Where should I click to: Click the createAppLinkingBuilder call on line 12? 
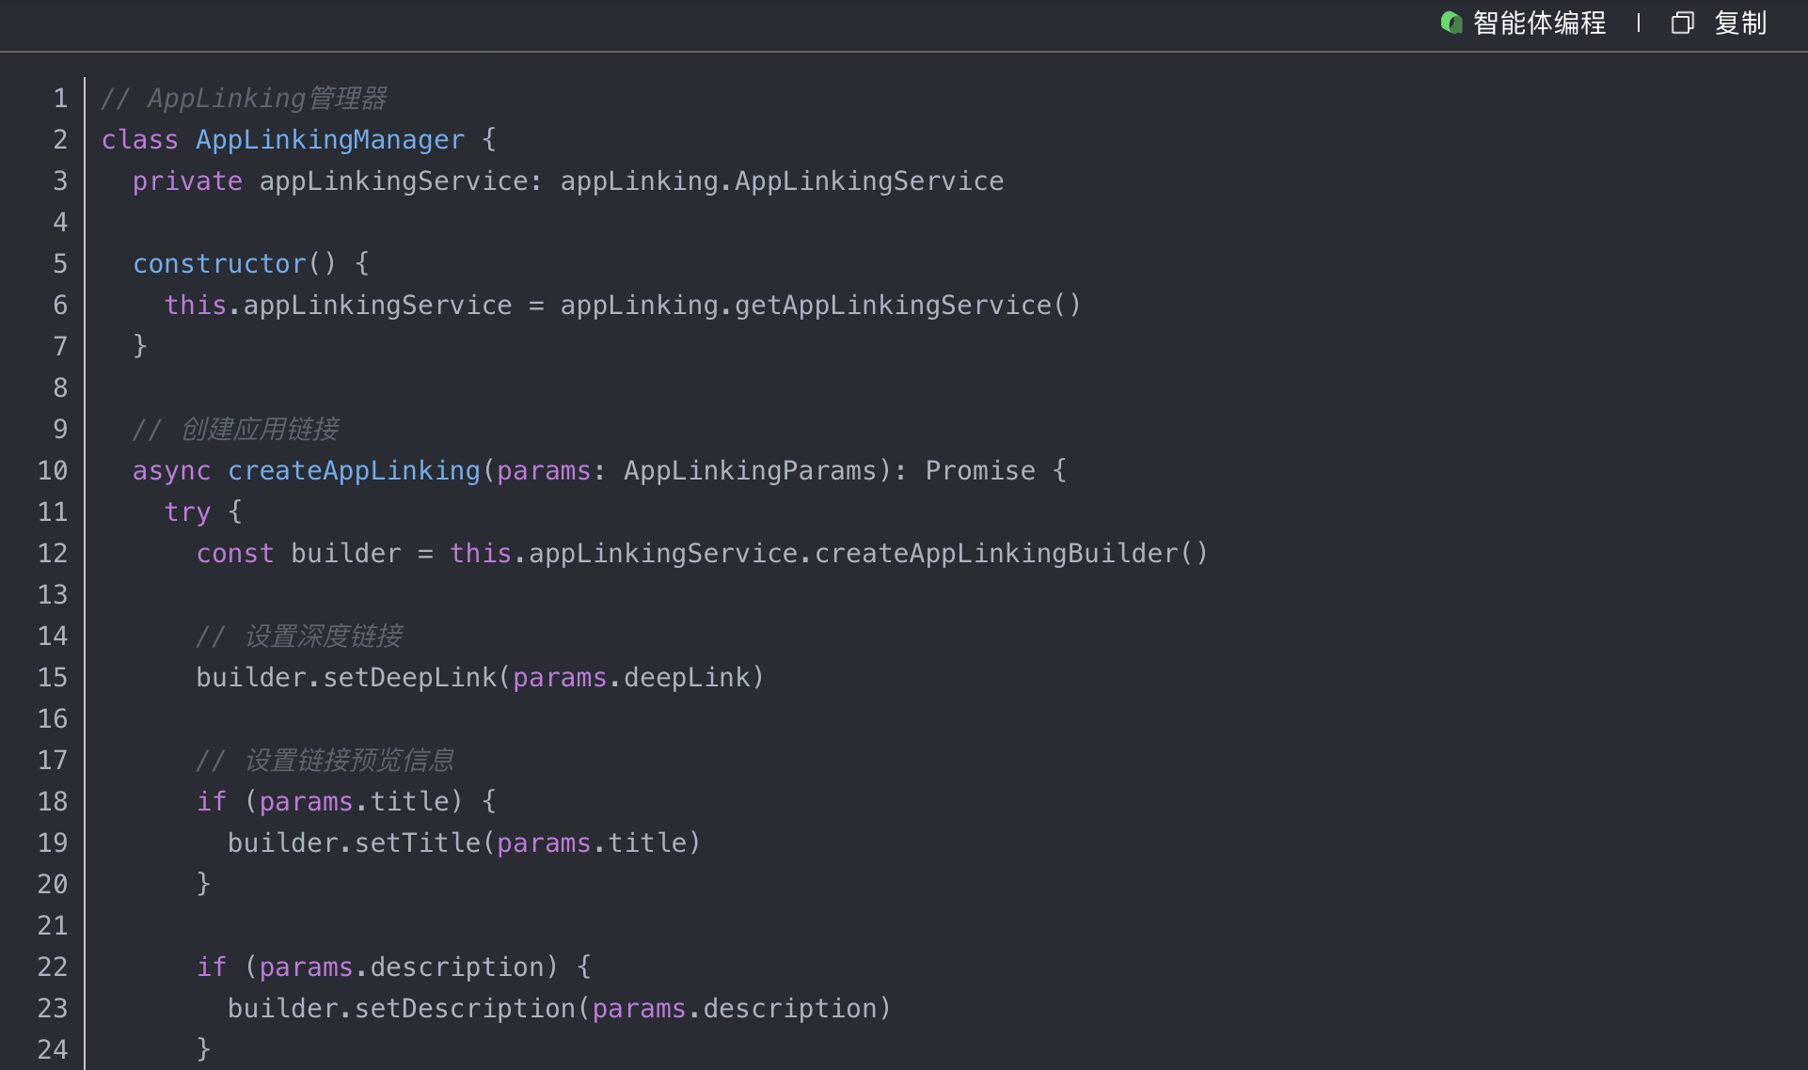coord(996,554)
